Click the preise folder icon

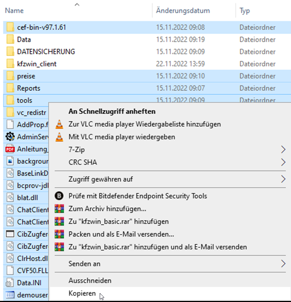[x=10, y=76]
